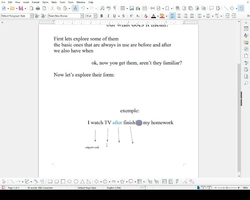Click the Undo arrow icon
Screen dimensions: 250x200
click(x=83, y=8)
